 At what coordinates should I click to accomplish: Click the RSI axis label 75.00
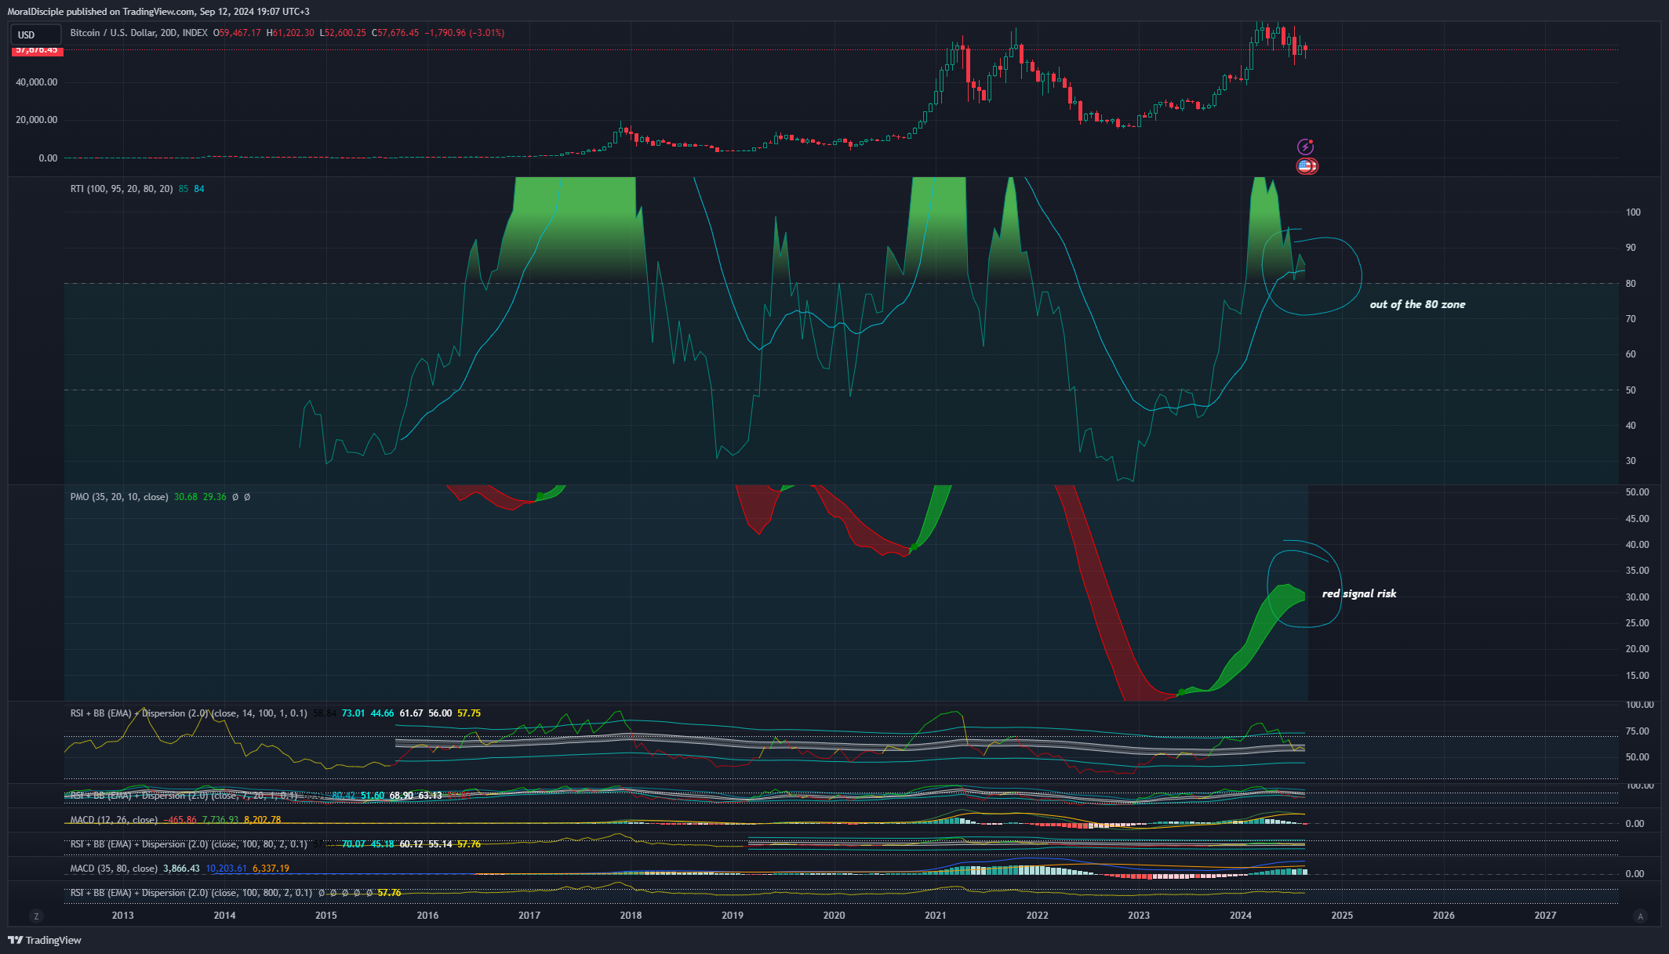[x=1637, y=731]
